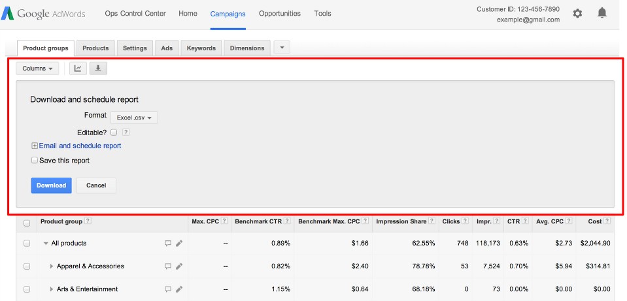
Task: Open the settings gear menu
Action: [577, 14]
